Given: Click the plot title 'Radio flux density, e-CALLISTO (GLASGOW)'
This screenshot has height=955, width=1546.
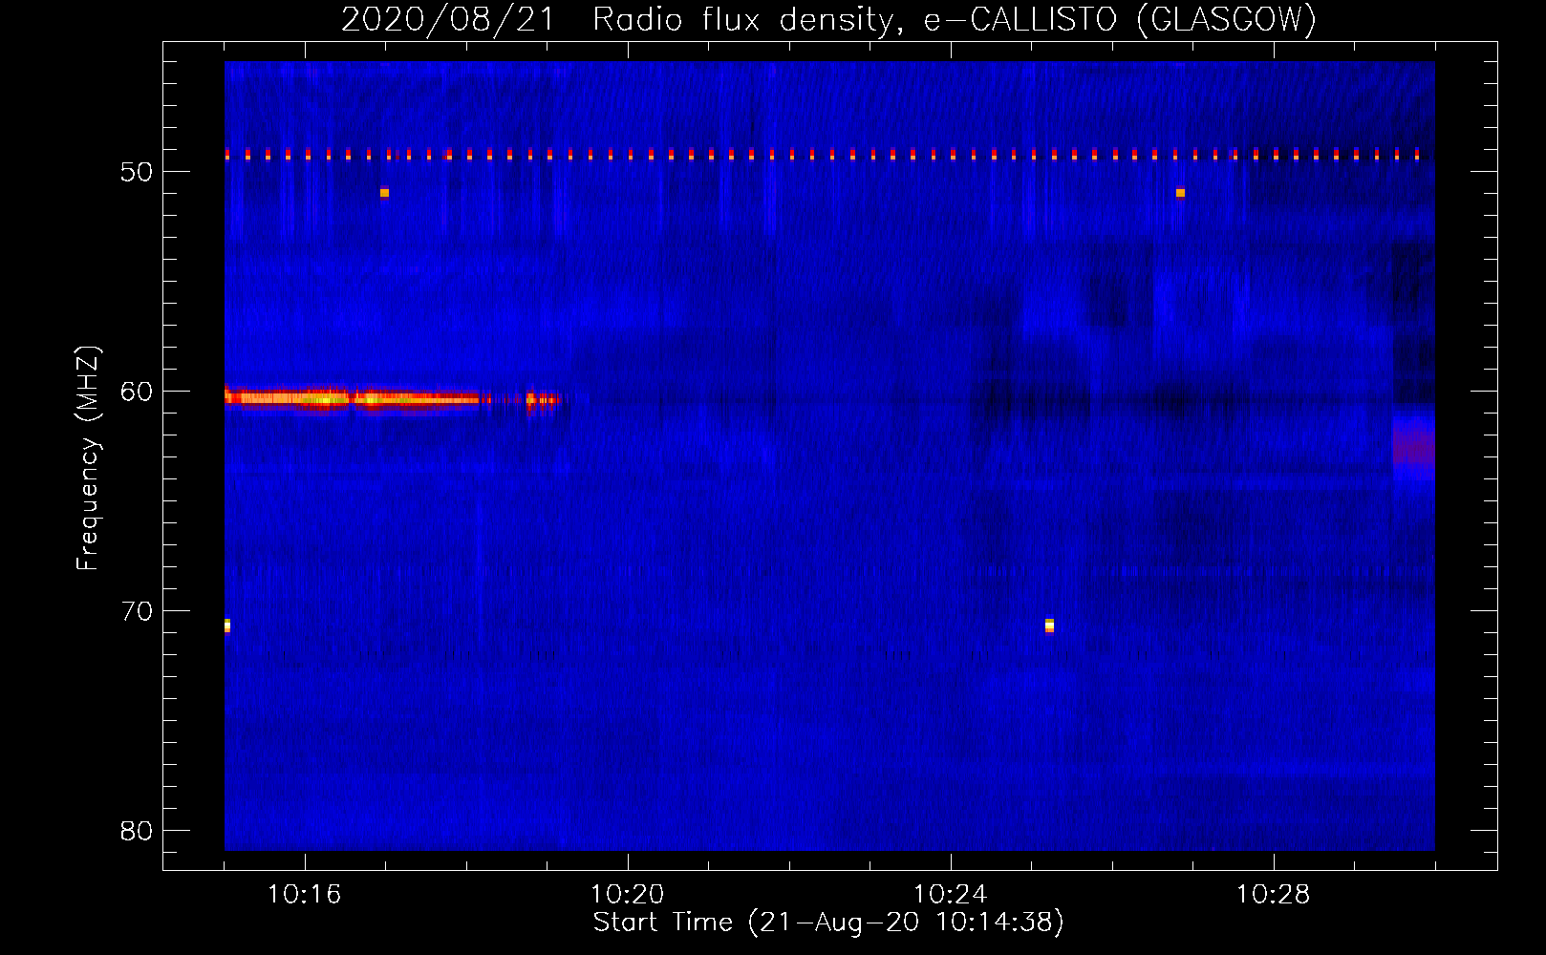Looking at the screenshot, I should pyautogui.click(x=954, y=19).
